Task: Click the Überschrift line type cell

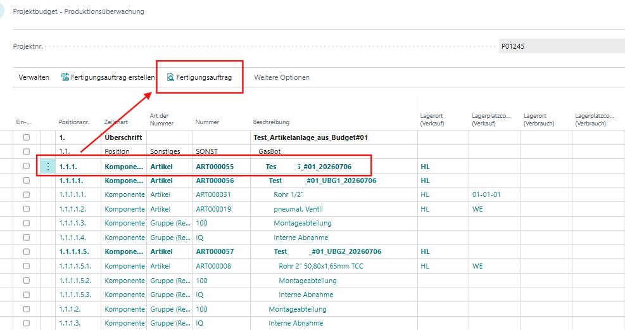Action: 123,137
